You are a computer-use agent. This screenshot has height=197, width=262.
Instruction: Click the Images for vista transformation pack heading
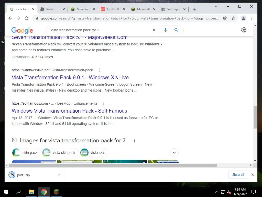point(73,140)
